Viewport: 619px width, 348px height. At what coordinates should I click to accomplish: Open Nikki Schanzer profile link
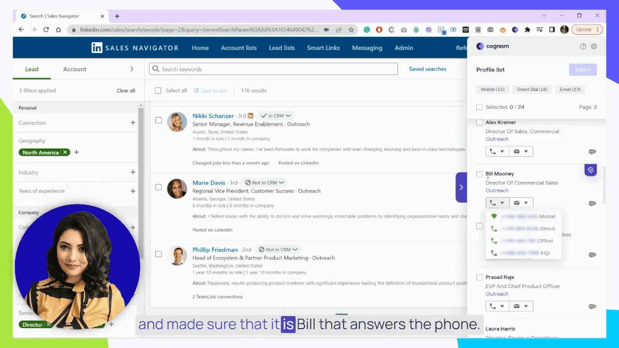213,116
